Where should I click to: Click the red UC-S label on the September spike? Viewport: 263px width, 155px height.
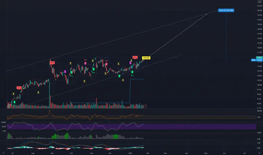[52, 63]
